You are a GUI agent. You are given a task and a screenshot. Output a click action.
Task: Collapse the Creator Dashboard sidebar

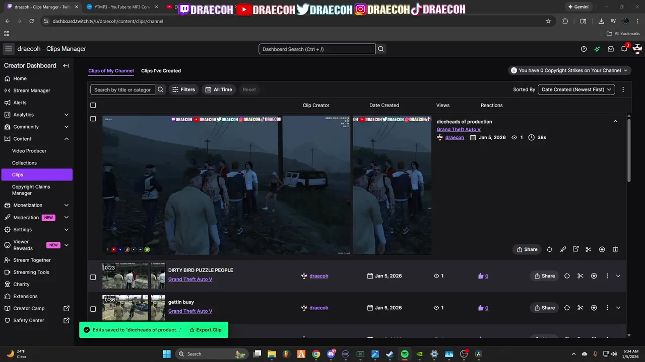pos(66,66)
